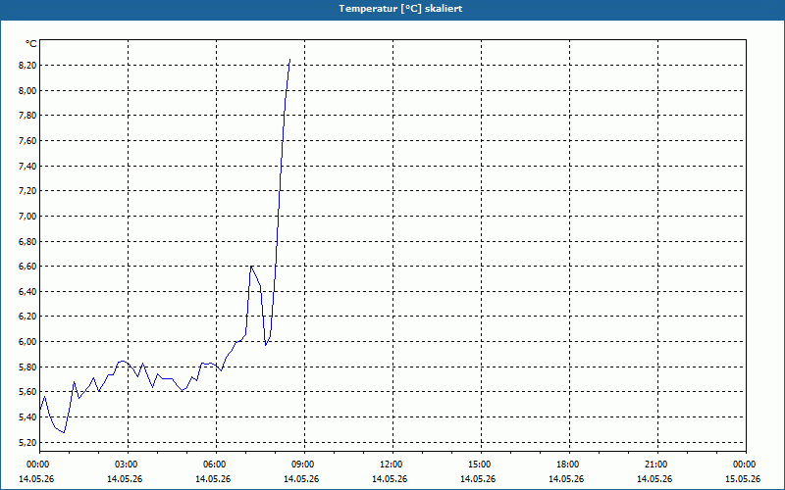Click the 03:00 time label
This screenshot has height=490, width=785.
pos(128,465)
